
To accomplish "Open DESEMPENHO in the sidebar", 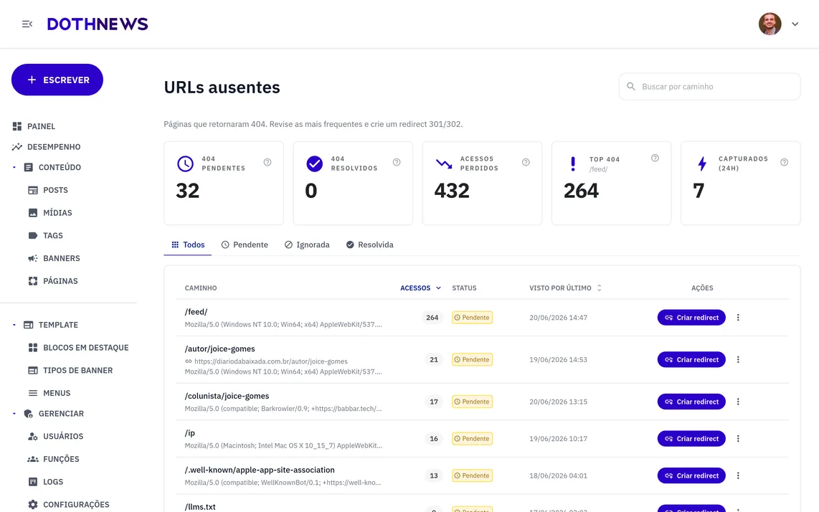I will (x=47, y=147).
